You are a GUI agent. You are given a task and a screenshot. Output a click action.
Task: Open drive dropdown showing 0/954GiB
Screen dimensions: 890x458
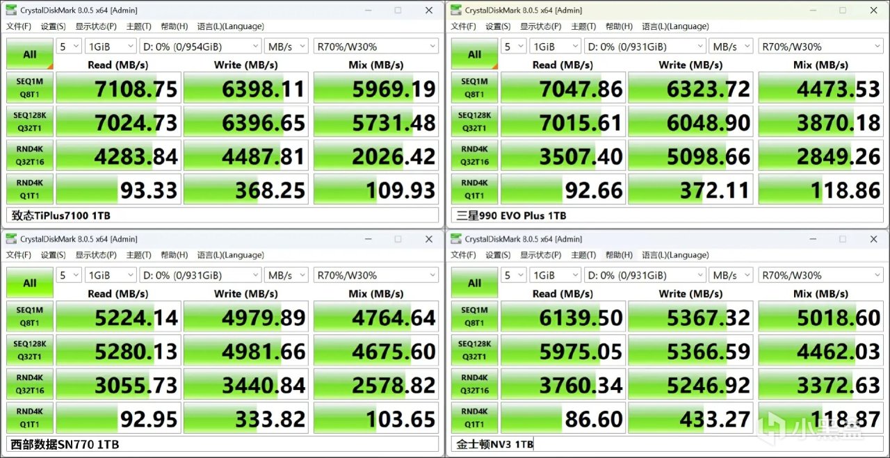pyautogui.click(x=200, y=47)
